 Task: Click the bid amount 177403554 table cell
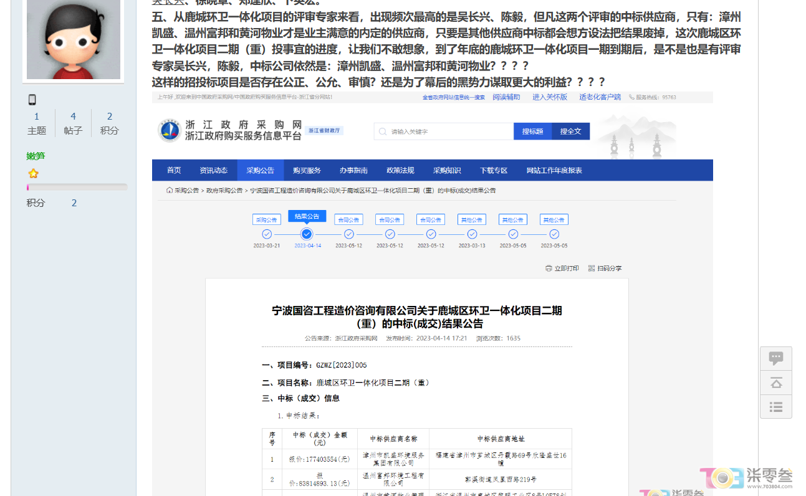319,460
